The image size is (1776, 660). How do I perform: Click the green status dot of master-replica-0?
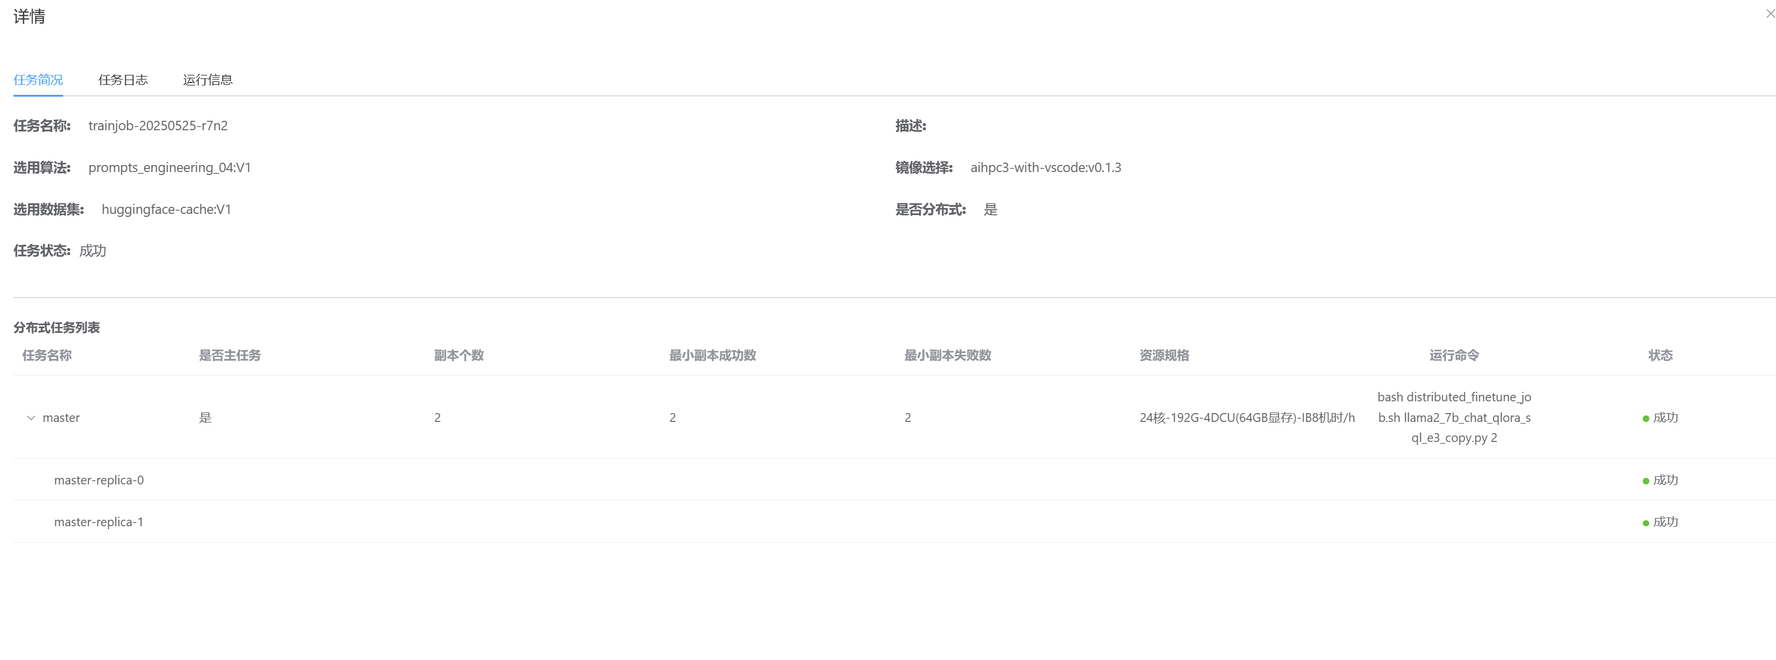(x=1646, y=481)
